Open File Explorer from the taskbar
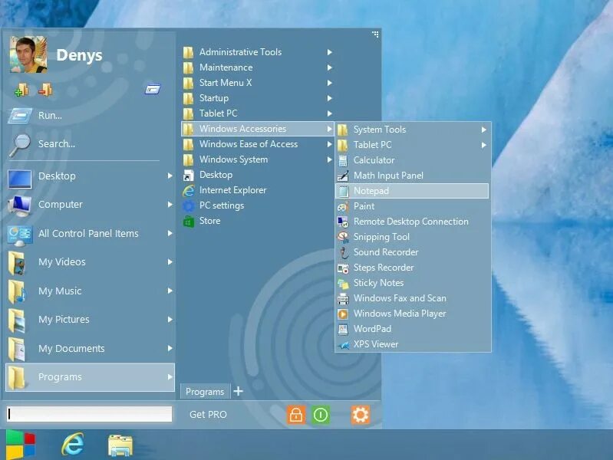This screenshot has height=460, width=613. (x=120, y=445)
